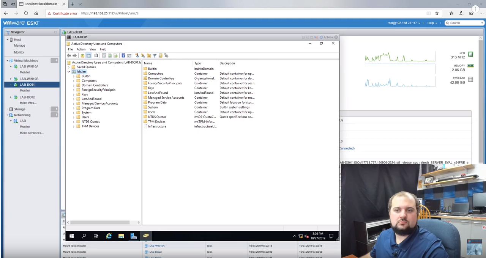The image size is (486, 258).
Task: Toggle the Show/Hide Console Tree icon
Action: (88, 55)
